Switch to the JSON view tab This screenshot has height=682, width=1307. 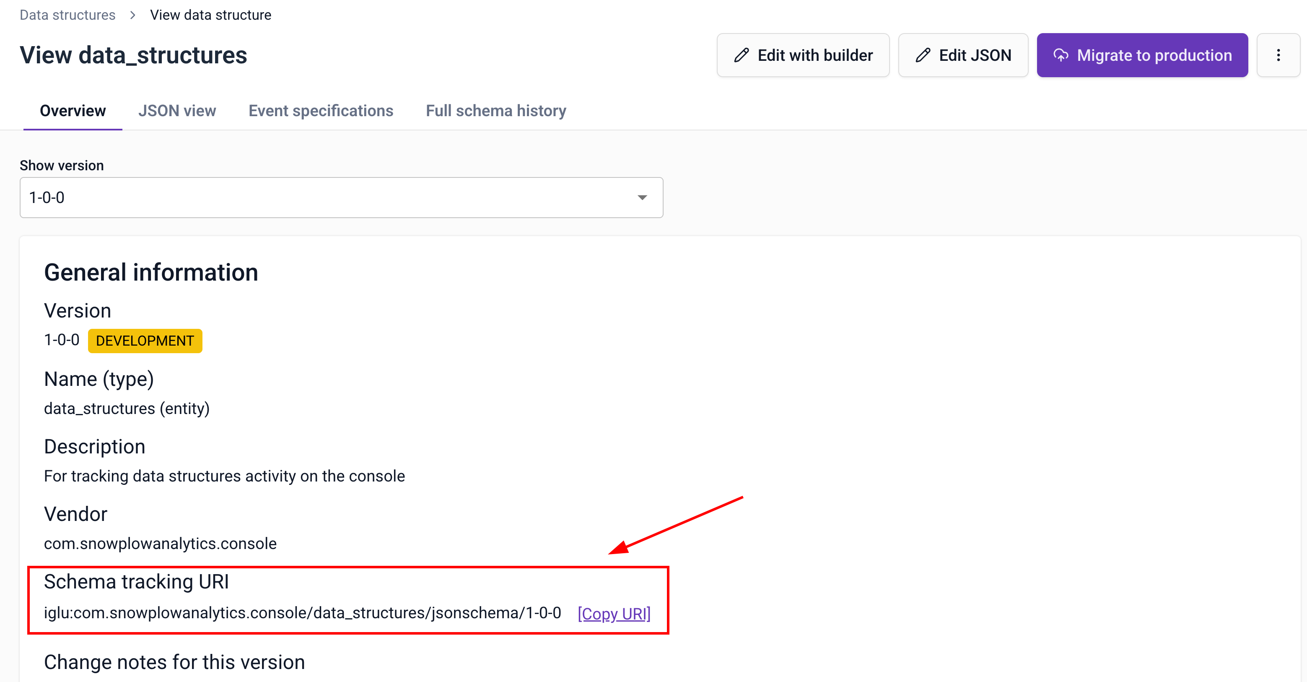click(x=178, y=111)
